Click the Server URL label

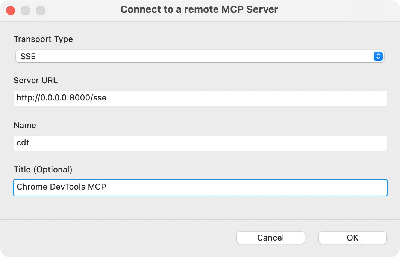pyautogui.click(x=35, y=81)
